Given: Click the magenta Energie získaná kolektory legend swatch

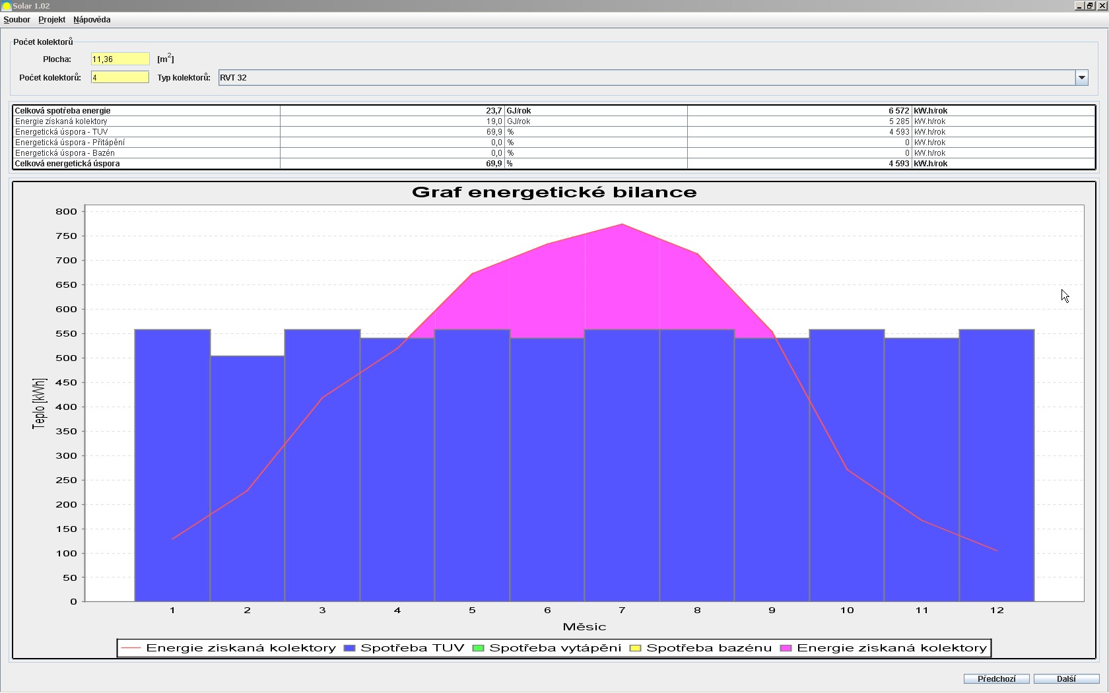Looking at the screenshot, I should [786, 648].
